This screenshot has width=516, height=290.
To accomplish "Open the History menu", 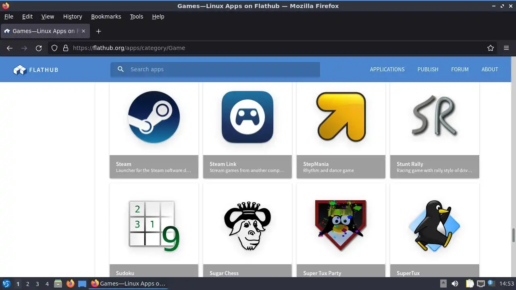I will pos(73,17).
